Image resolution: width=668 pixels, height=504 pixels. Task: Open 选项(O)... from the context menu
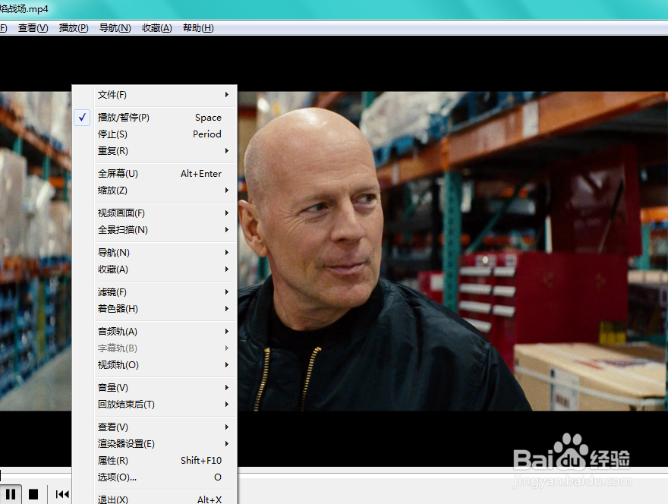point(154,477)
